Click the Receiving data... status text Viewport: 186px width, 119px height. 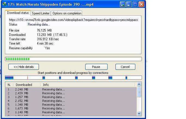pyautogui.click(x=39, y=24)
